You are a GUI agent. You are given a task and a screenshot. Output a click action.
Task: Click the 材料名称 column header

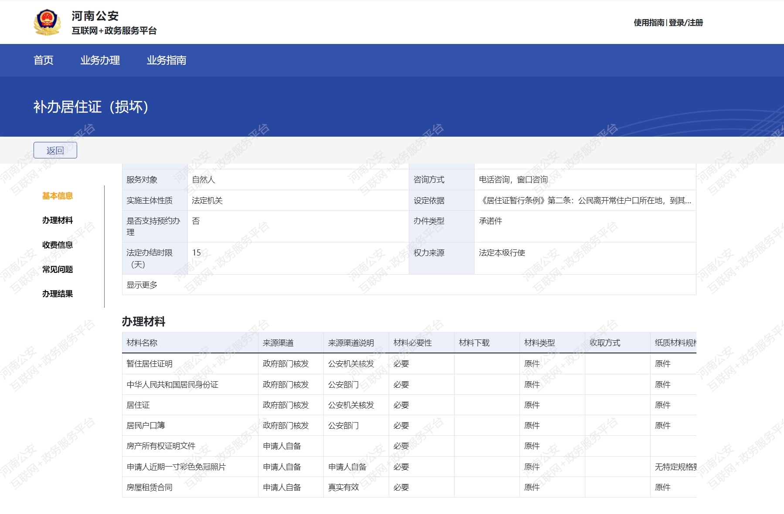[x=142, y=343]
